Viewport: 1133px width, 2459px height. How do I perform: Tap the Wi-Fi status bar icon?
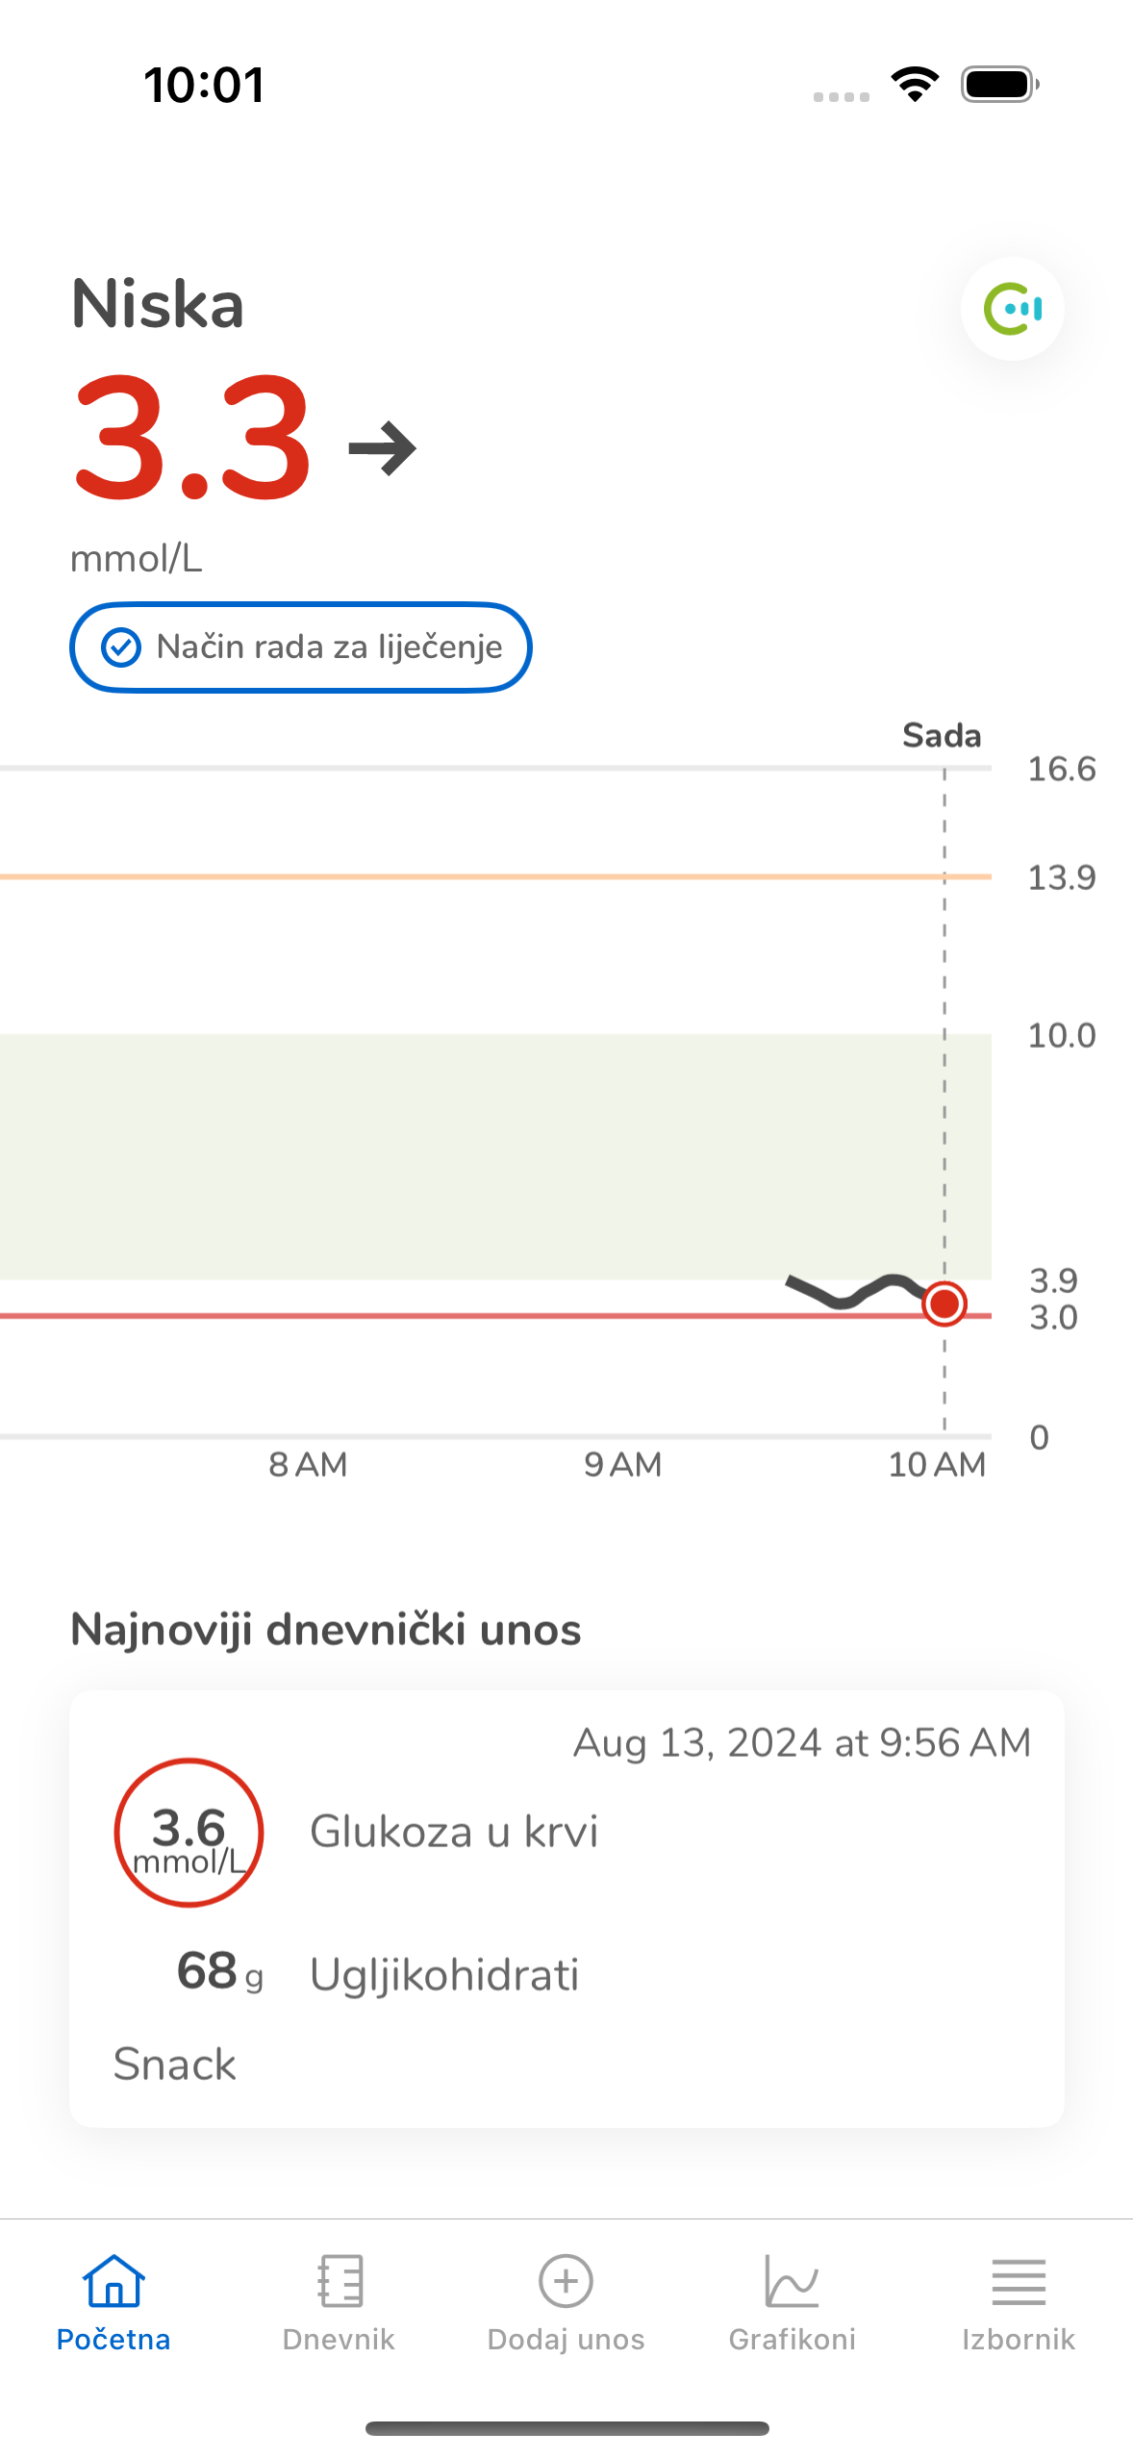915,85
